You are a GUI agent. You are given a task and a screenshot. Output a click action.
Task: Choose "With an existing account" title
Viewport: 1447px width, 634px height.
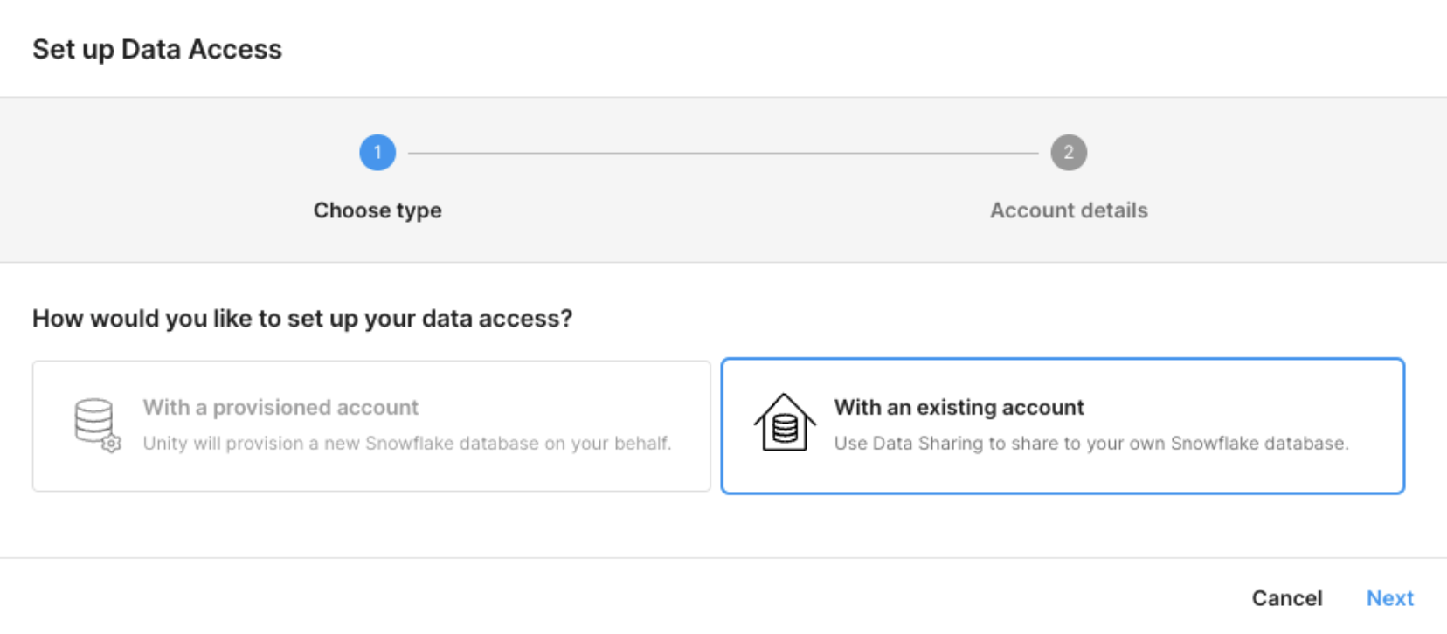(959, 408)
